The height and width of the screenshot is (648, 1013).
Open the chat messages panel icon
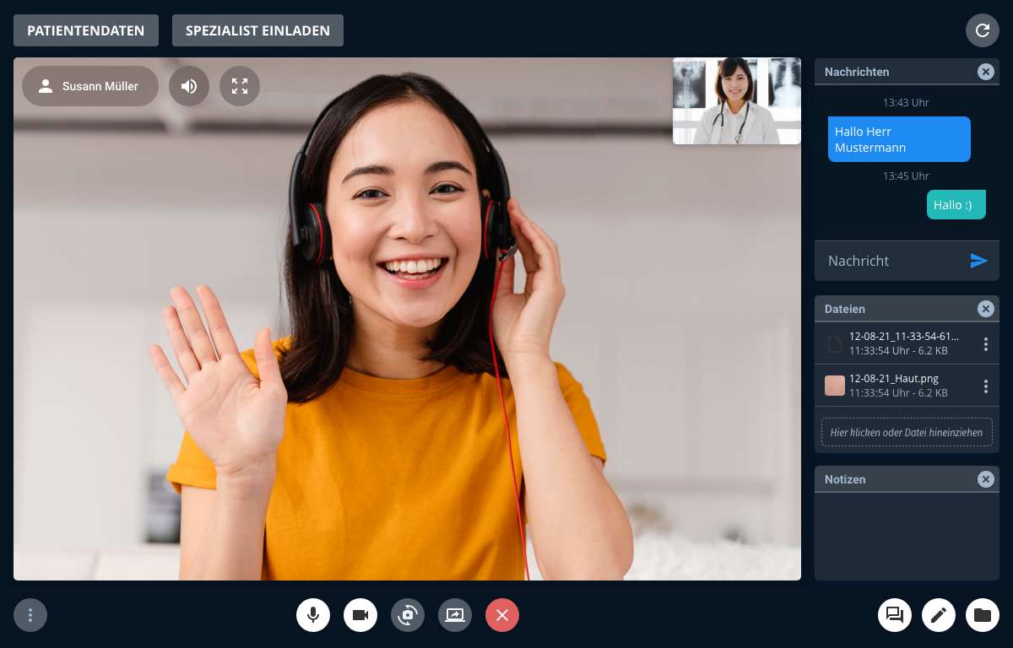point(895,615)
